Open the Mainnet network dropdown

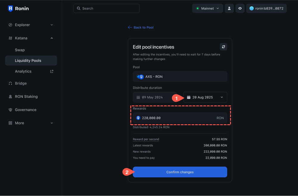point(207,8)
